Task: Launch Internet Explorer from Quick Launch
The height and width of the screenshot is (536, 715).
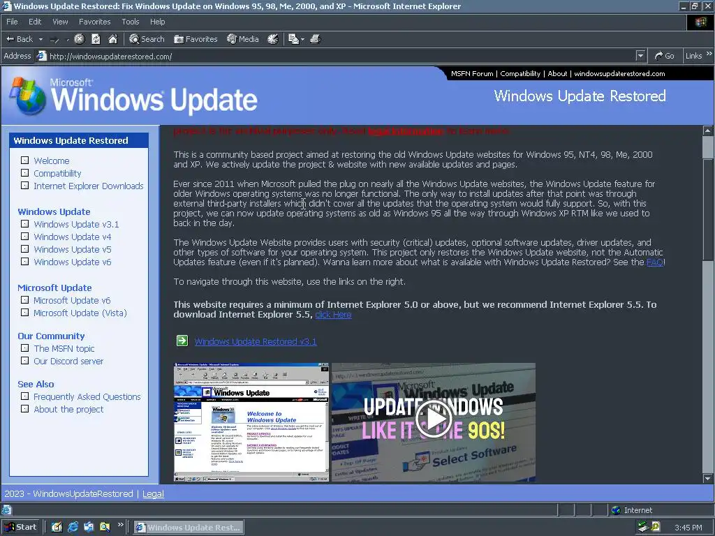Action: (73, 527)
